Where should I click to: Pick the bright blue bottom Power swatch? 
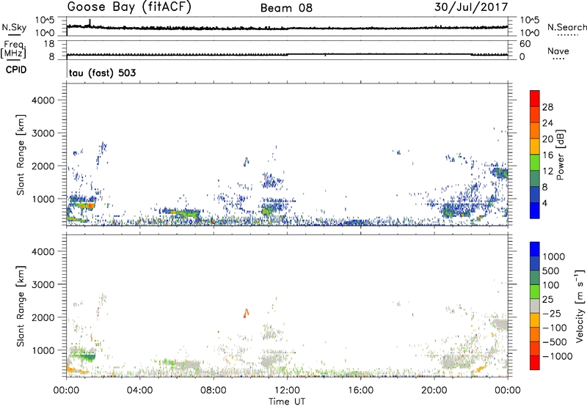tap(535, 210)
